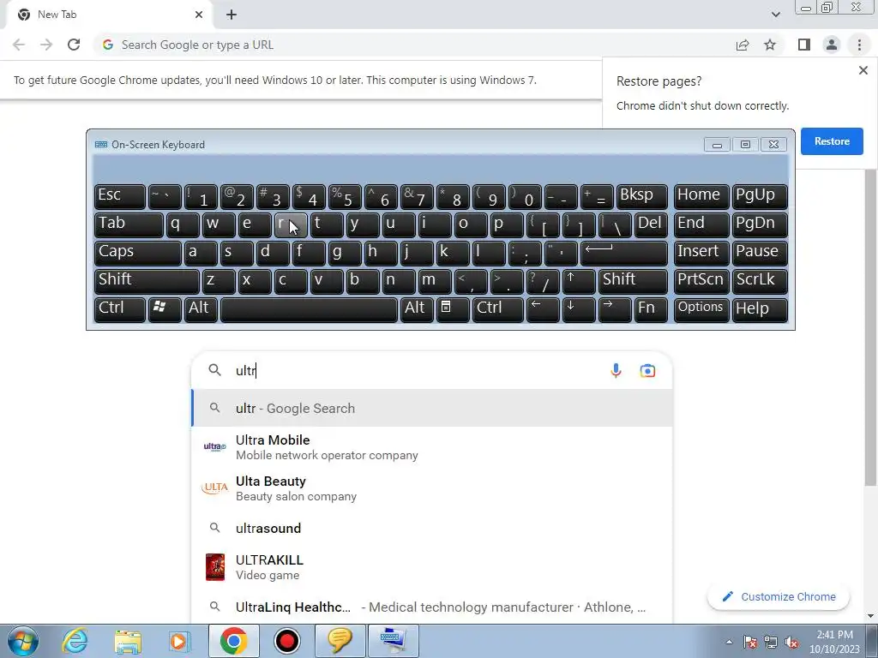Click the keyboard's Enter key
878x658 pixels.
point(624,252)
